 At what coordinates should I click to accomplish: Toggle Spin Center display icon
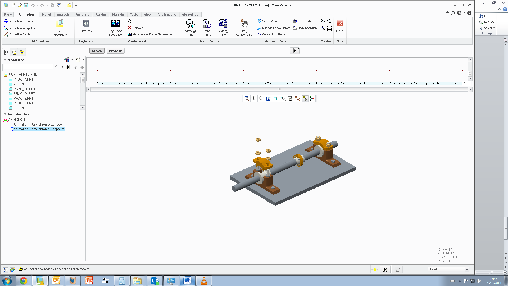pos(312,99)
